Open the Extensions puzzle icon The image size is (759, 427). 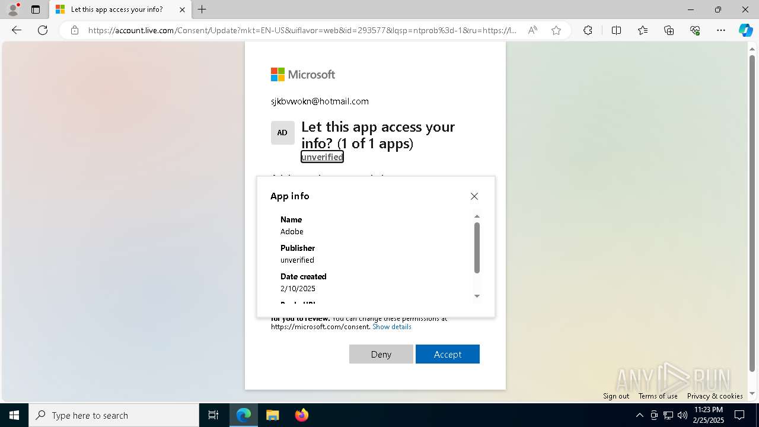(588, 30)
